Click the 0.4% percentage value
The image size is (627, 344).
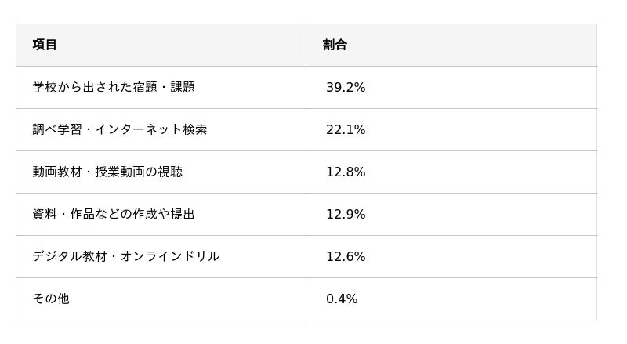(342, 299)
